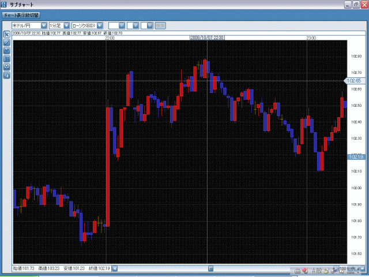Screen dimensions: 369x277
Task: Select the arrow cursor tool in left toolbar
Action: [x=6, y=34]
